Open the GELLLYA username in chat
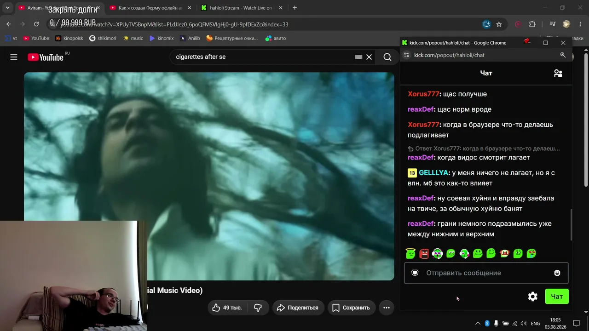This screenshot has width=589, height=331. (x=433, y=173)
